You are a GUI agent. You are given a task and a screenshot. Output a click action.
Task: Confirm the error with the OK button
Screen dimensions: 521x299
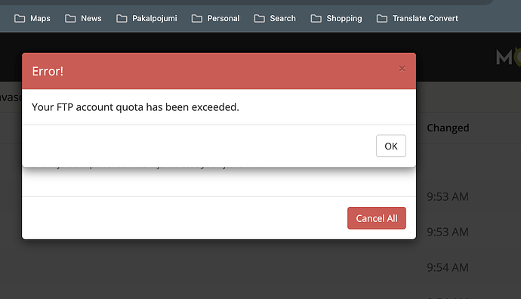click(x=391, y=146)
